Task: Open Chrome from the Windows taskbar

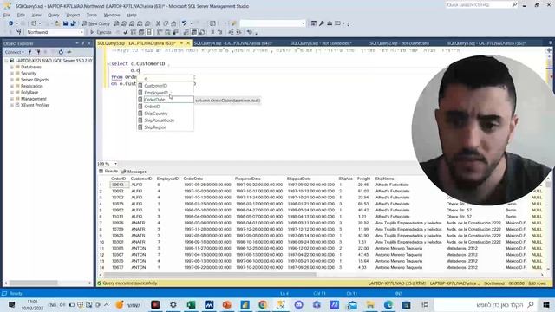Action: pos(263,304)
